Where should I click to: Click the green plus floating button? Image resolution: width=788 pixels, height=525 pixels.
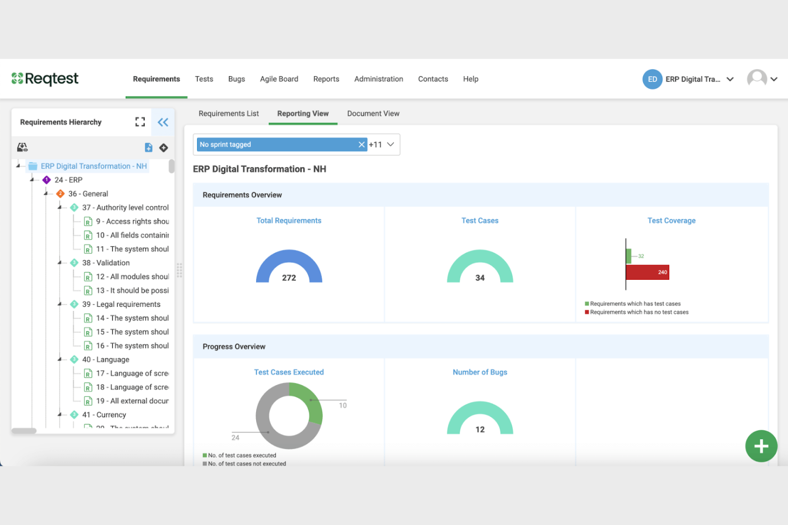761,446
